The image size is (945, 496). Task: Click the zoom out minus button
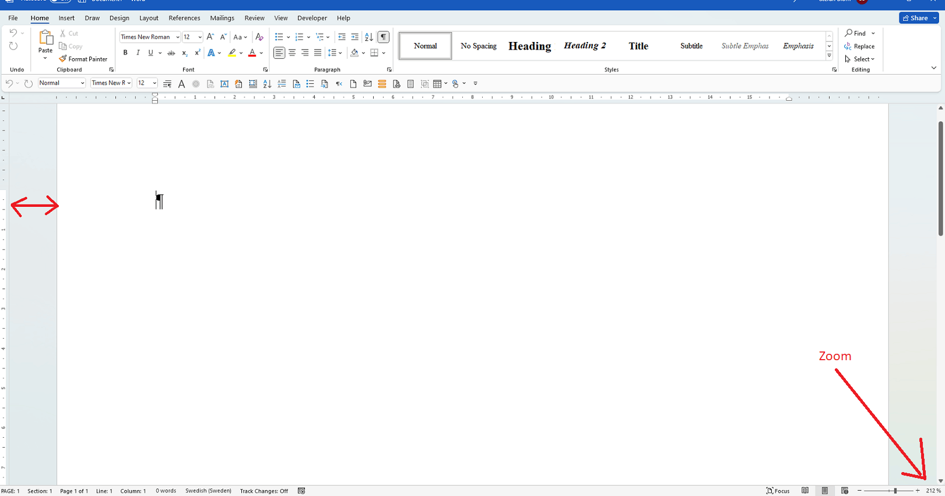pos(859,491)
